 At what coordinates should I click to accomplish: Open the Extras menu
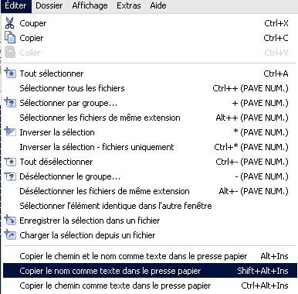(129, 5)
